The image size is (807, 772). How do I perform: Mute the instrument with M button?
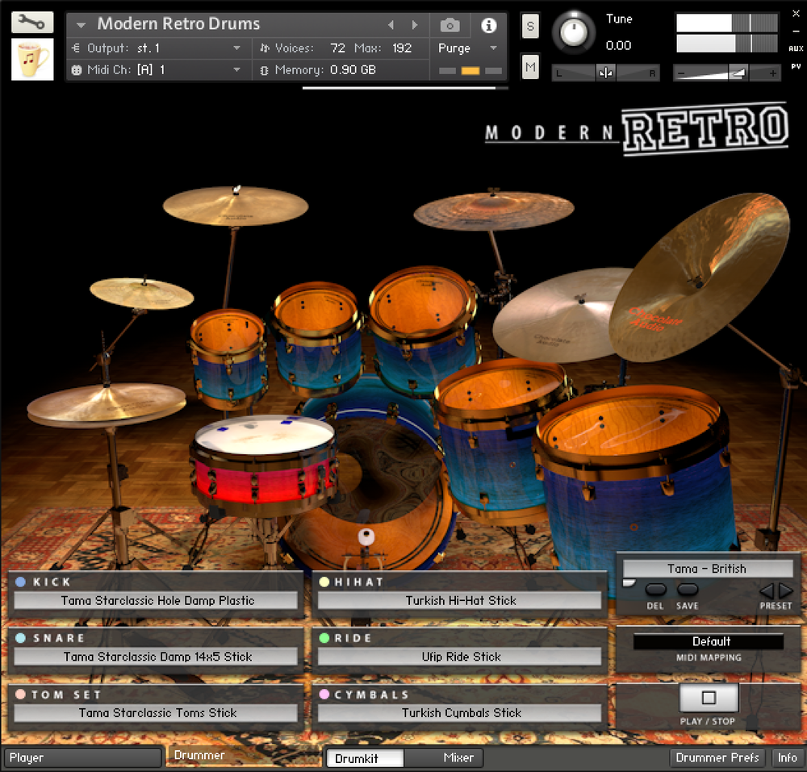[530, 67]
